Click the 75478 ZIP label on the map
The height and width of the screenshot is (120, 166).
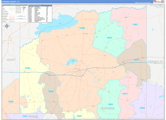coord(136,60)
